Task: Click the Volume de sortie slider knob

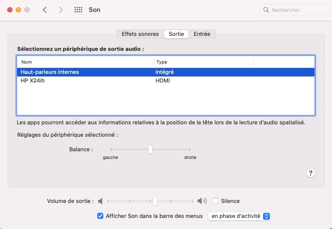Action: [x=155, y=201]
